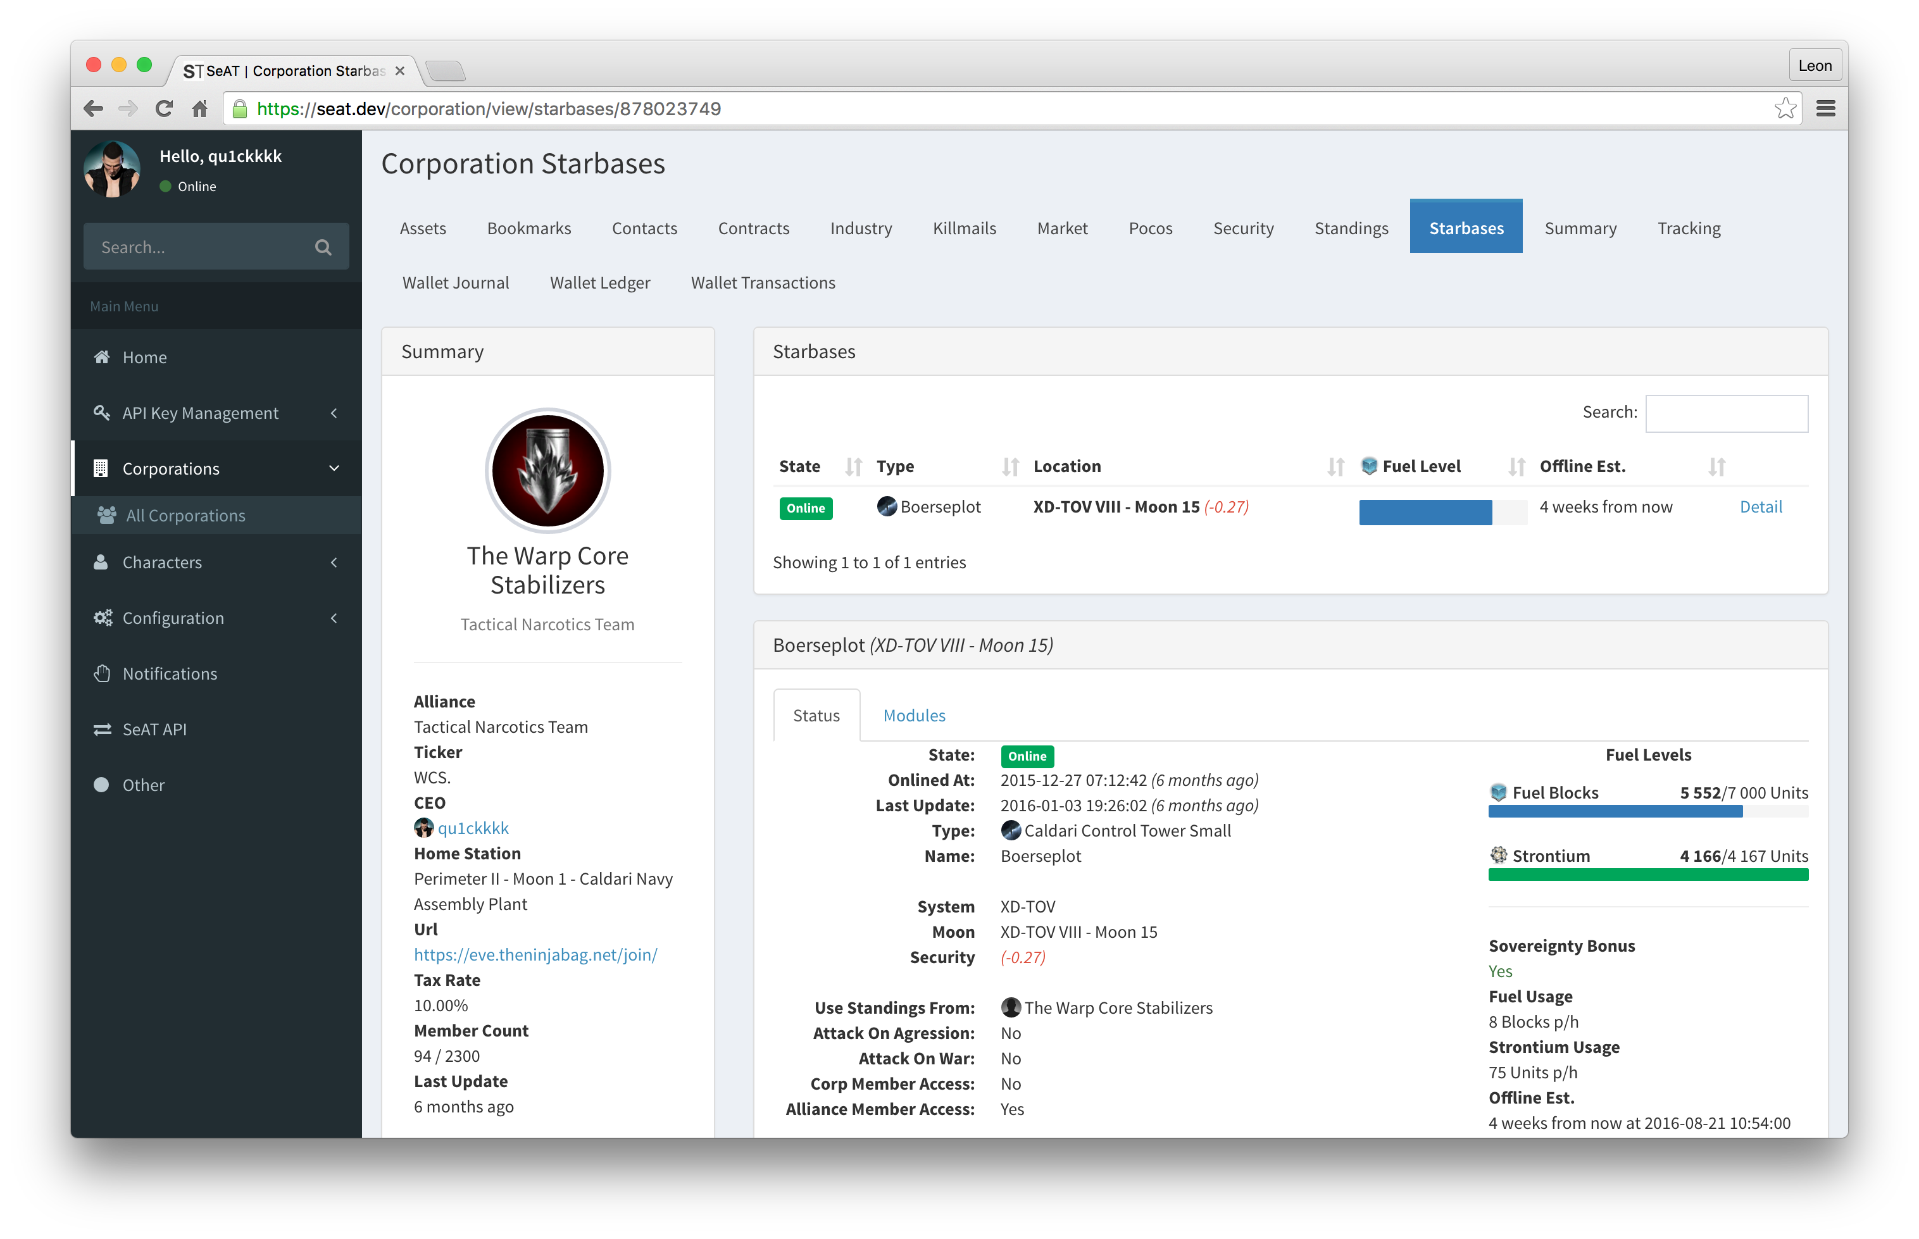Click the browser back arrow

[93, 109]
